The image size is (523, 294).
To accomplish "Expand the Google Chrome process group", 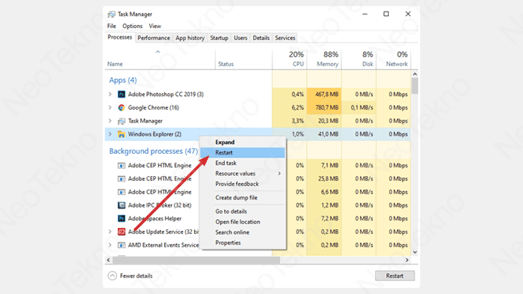I will point(110,108).
